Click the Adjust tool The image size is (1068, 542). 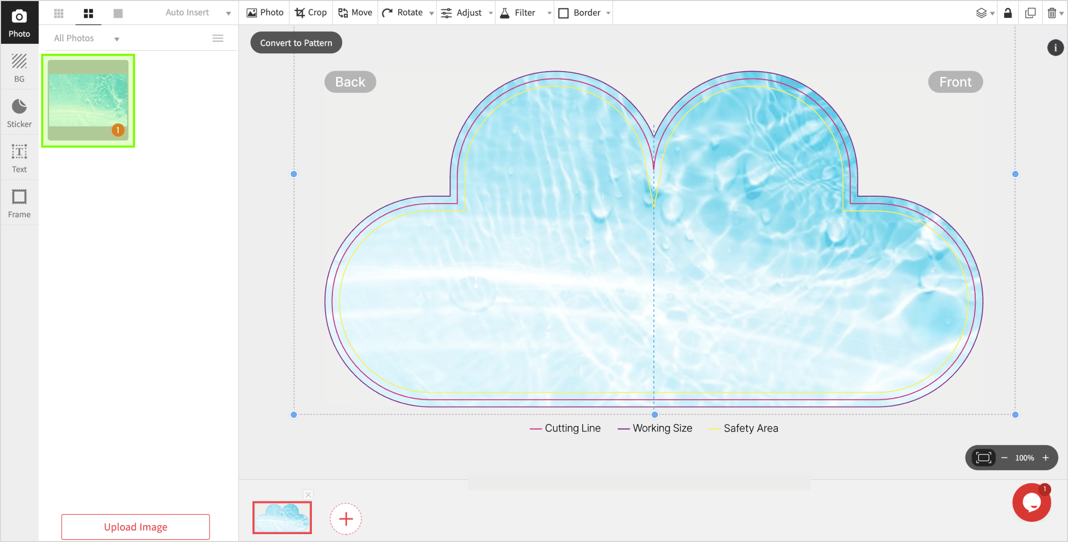click(462, 13)
